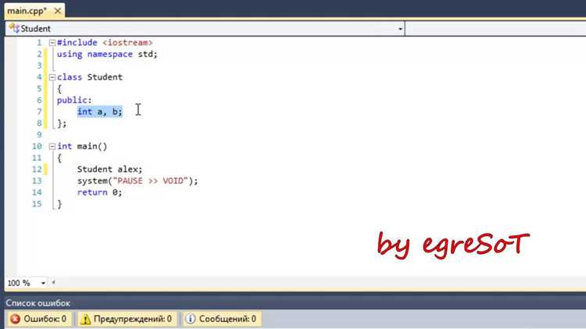Click 'main()' on line 10

(92, 146)
